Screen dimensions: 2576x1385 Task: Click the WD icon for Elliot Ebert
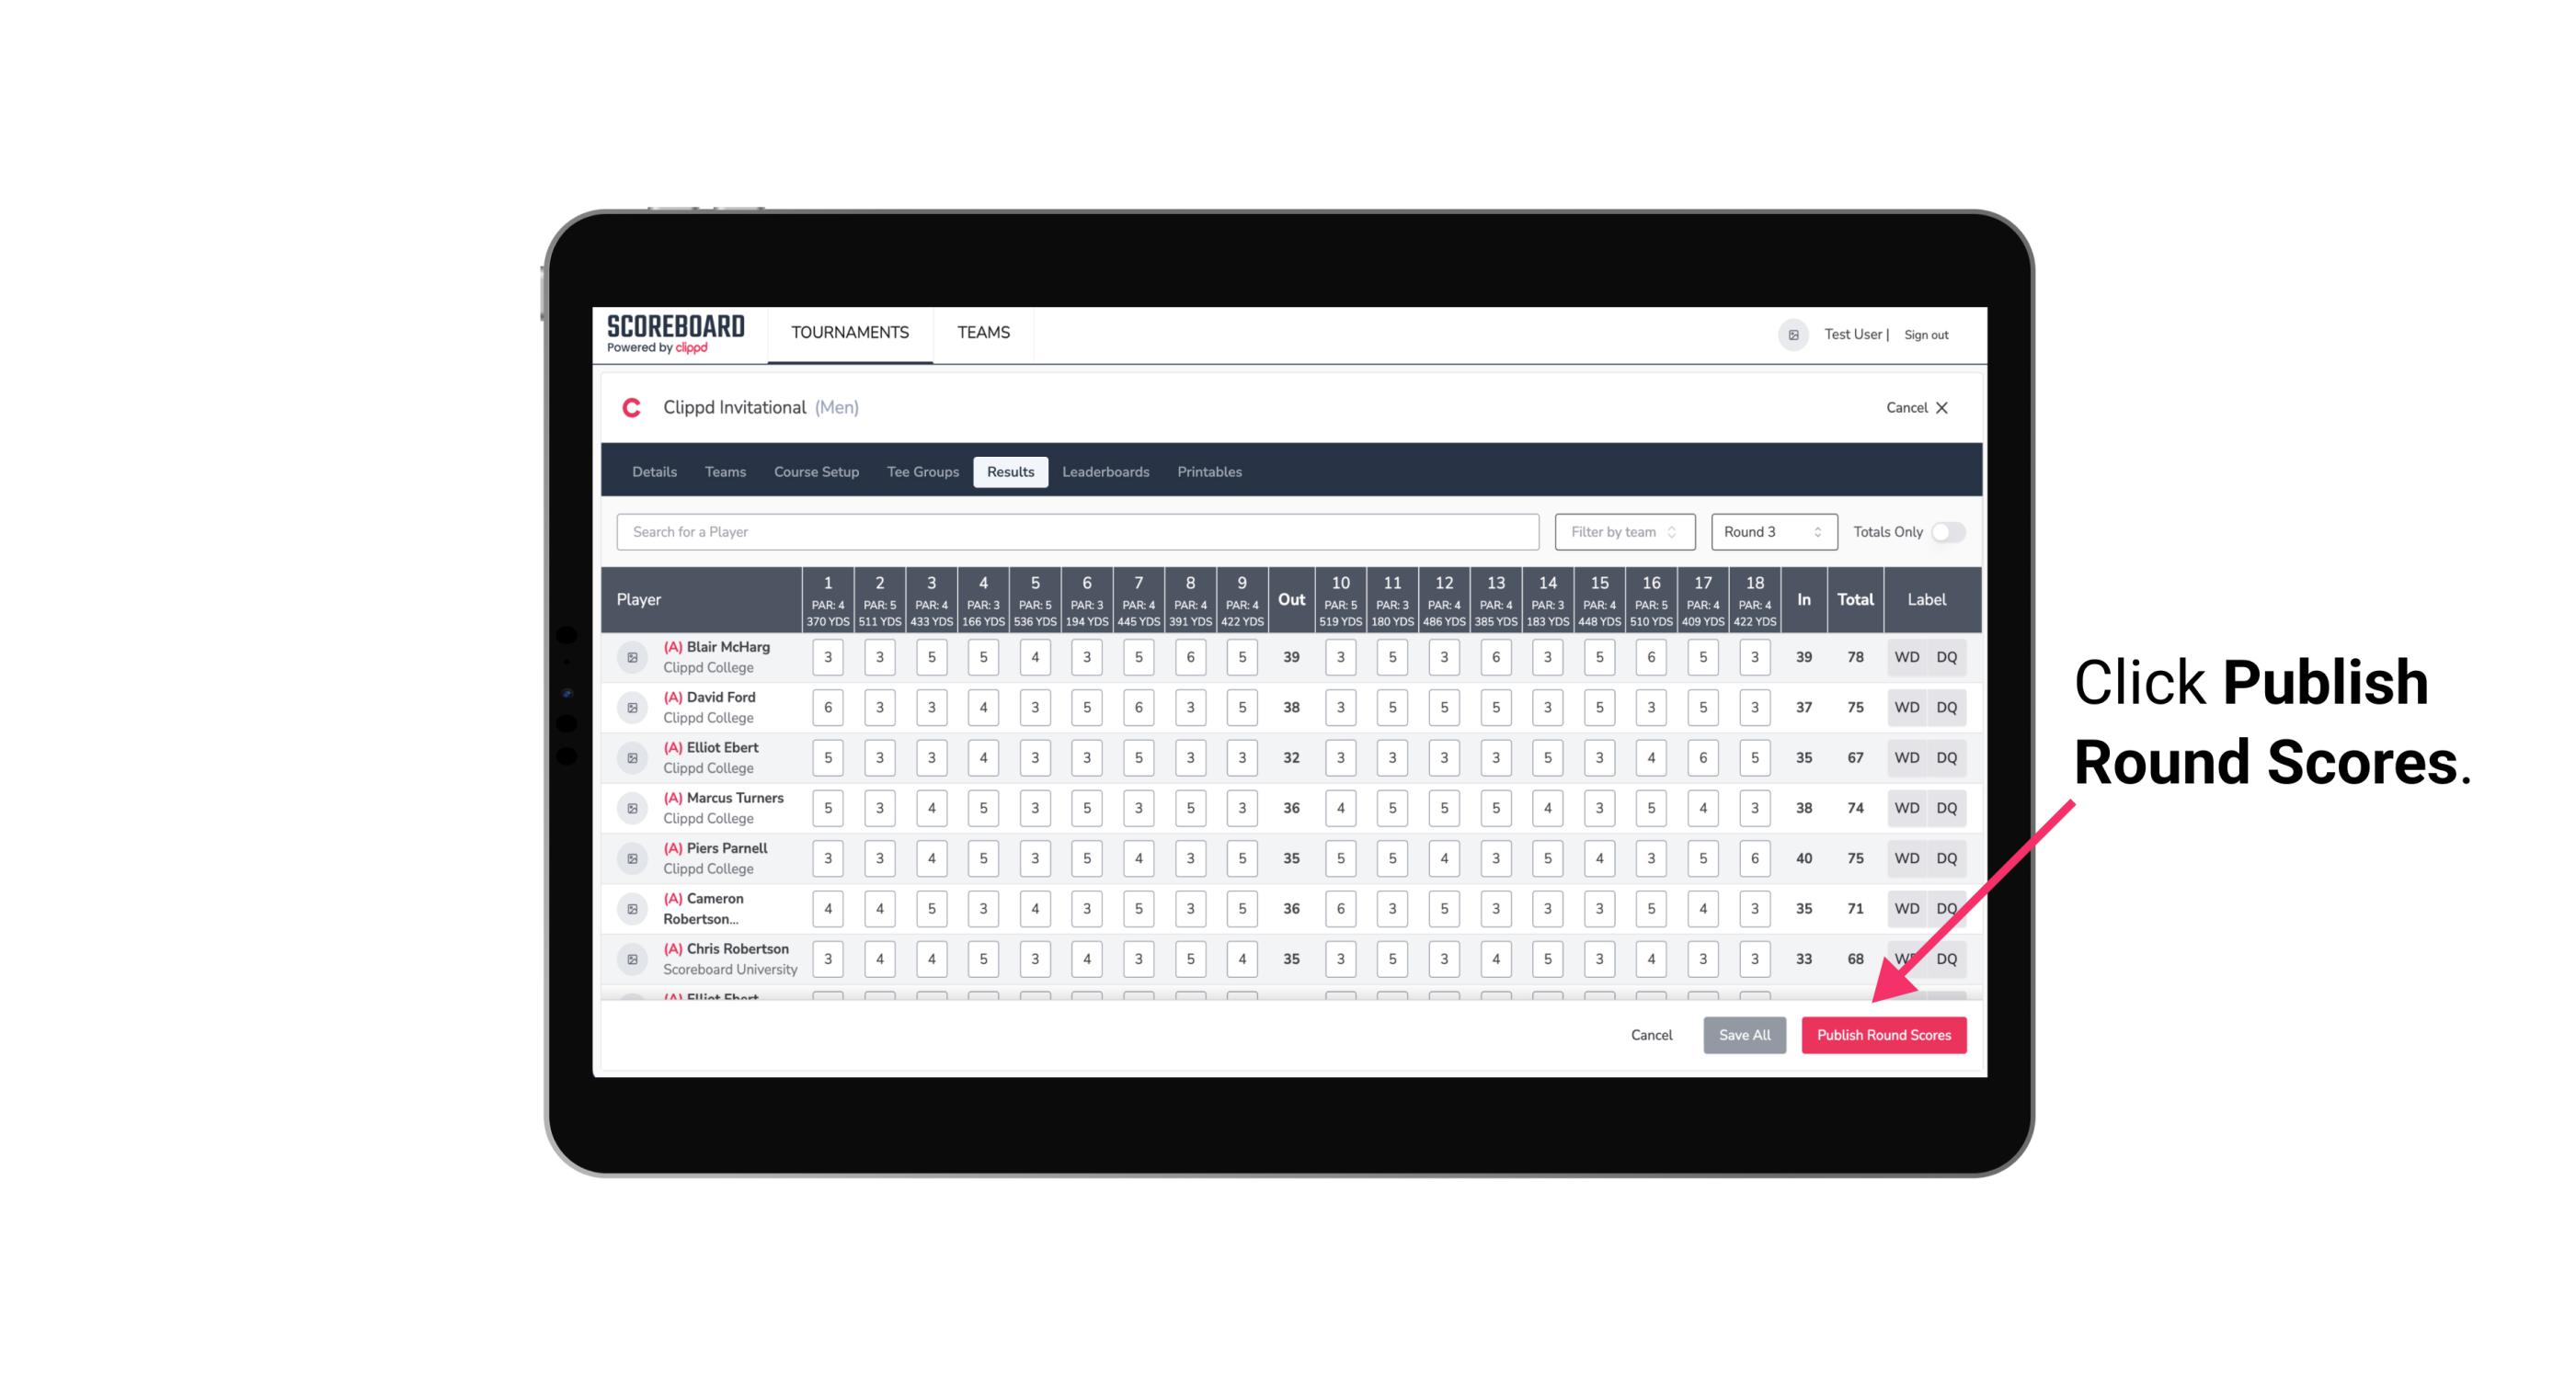click(1906, 757)
